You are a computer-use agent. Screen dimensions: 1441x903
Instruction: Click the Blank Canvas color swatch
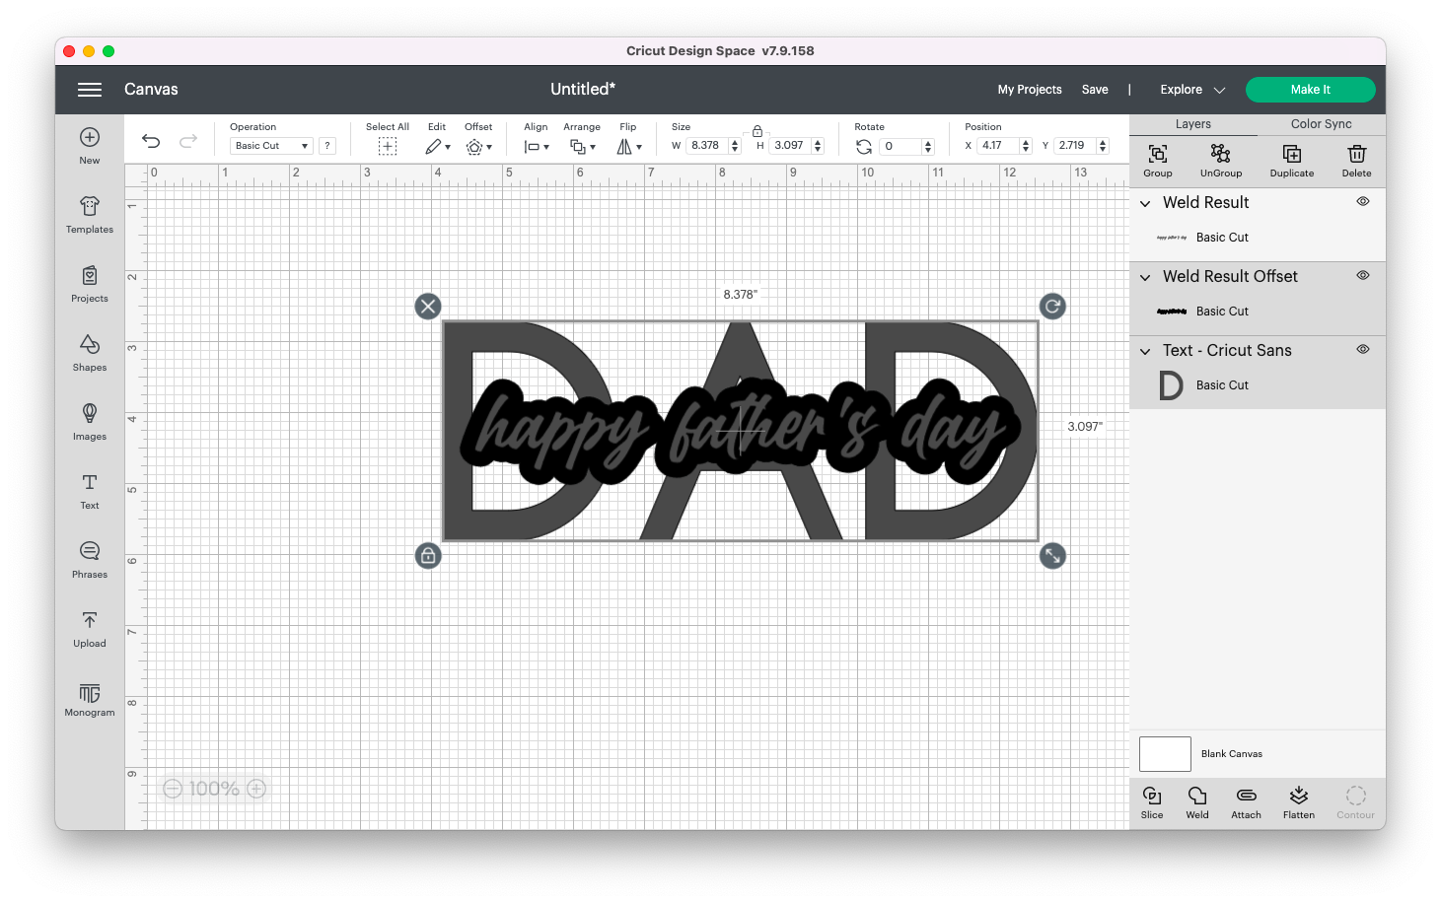(x=1164, y=753)
